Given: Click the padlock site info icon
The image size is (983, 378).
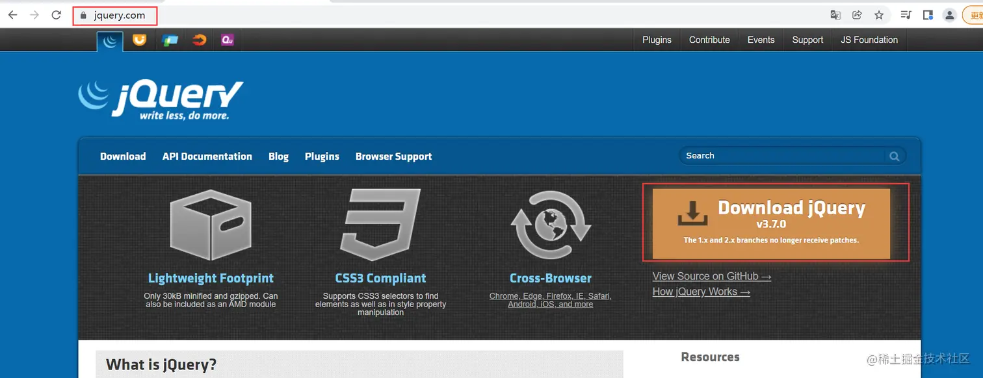Looking at the screenshot, I should 83,16.
